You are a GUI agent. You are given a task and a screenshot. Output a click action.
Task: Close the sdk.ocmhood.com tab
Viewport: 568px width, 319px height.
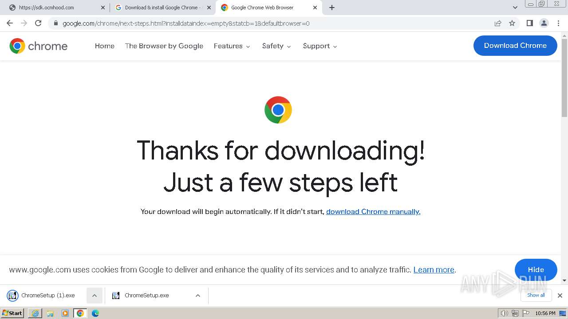pos(103,8)
